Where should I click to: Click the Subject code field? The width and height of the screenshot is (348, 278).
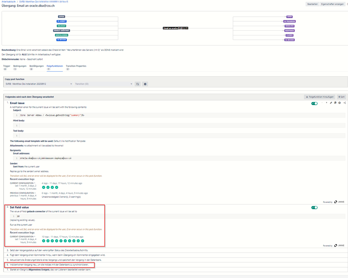coord(179,115)
